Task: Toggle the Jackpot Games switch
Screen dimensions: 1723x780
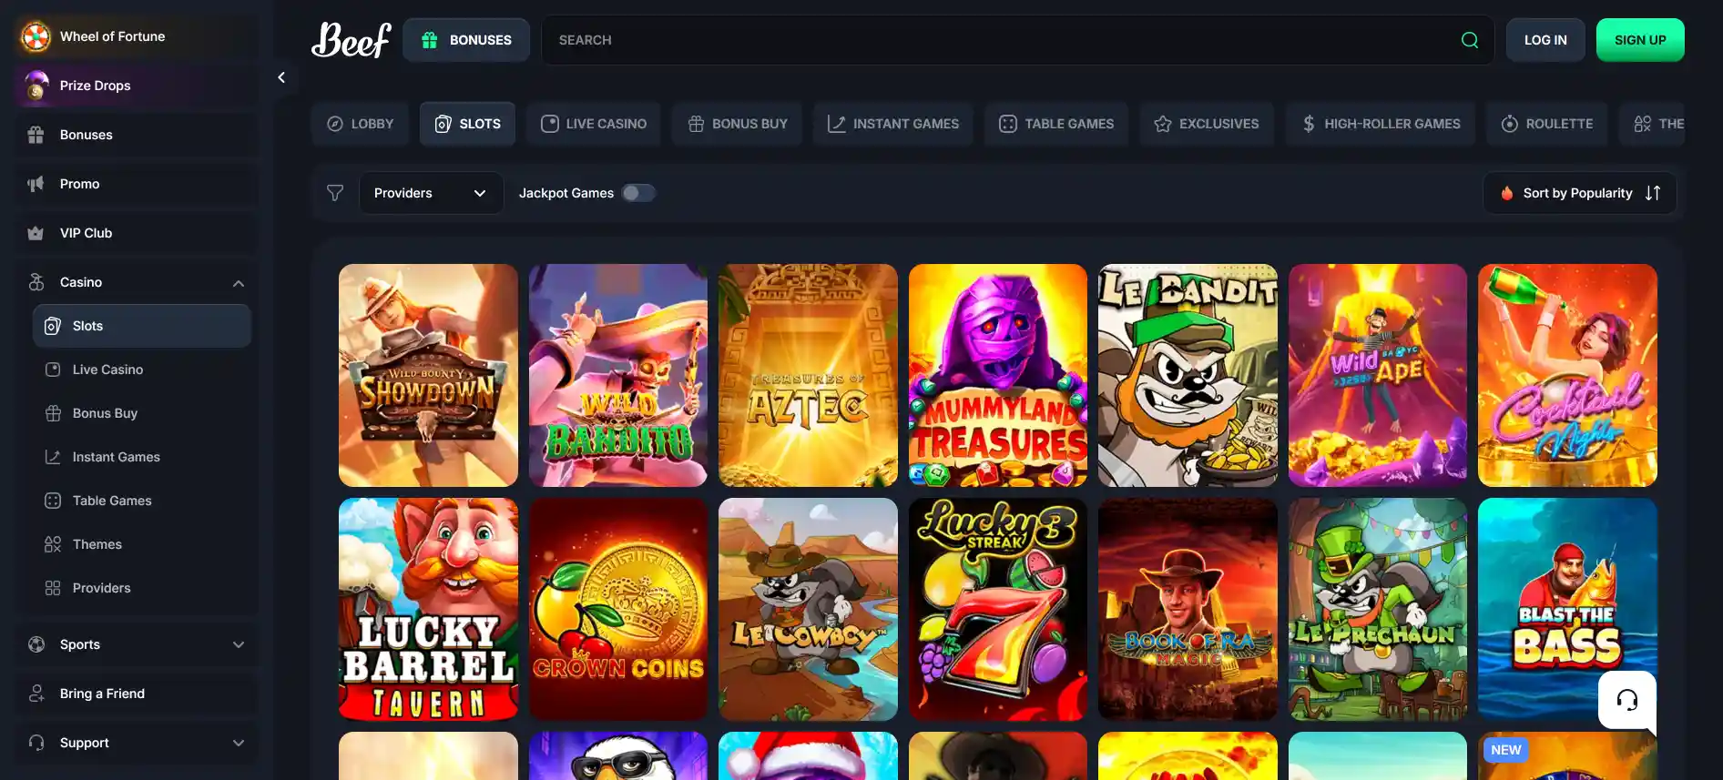Action: pyautogui.click(x=638, y=193)
